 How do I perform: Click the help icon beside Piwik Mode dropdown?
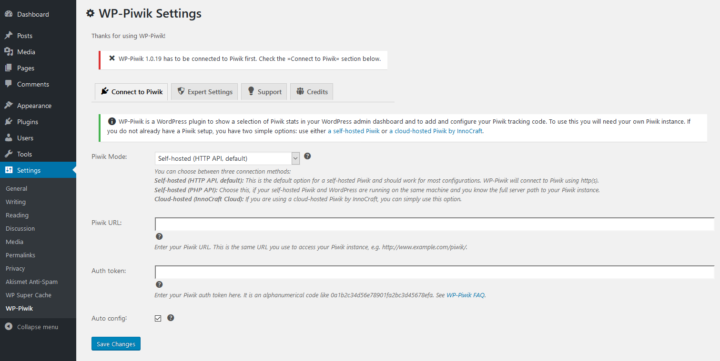click(x=307, y=156)
